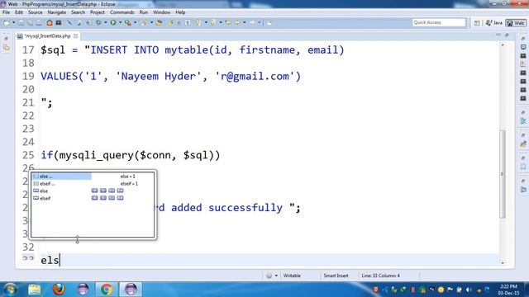Click the black terminal icon in toolbar
Screen dimensions: 529x297
[59, 22]
